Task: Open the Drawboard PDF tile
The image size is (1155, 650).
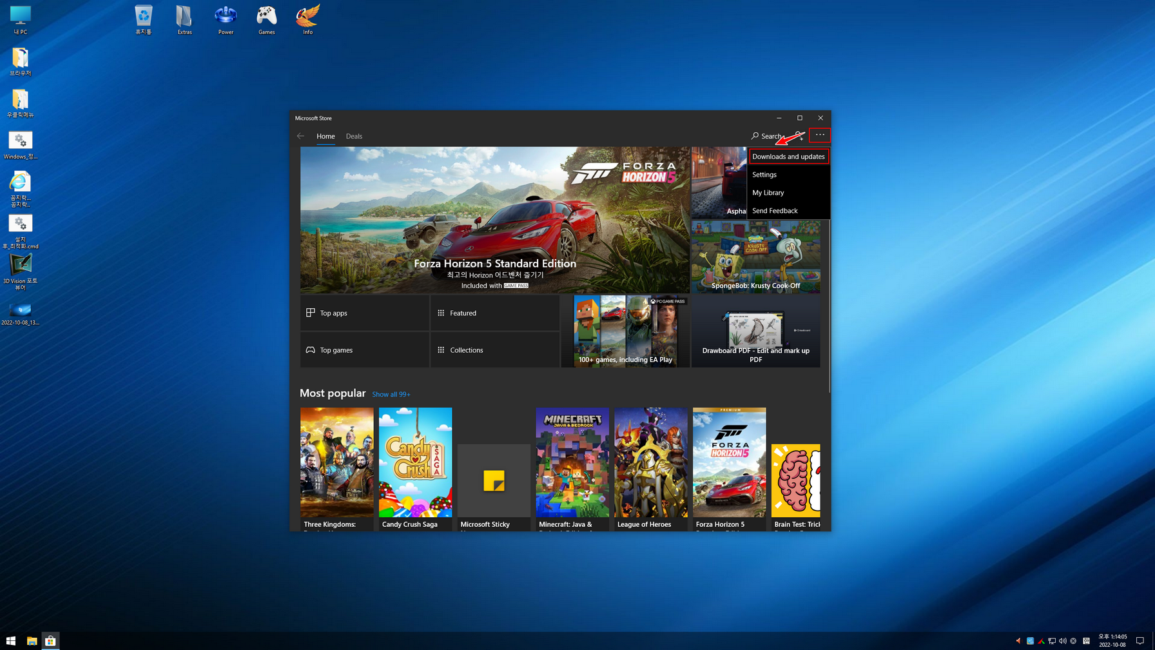Action: coord(755,331)
